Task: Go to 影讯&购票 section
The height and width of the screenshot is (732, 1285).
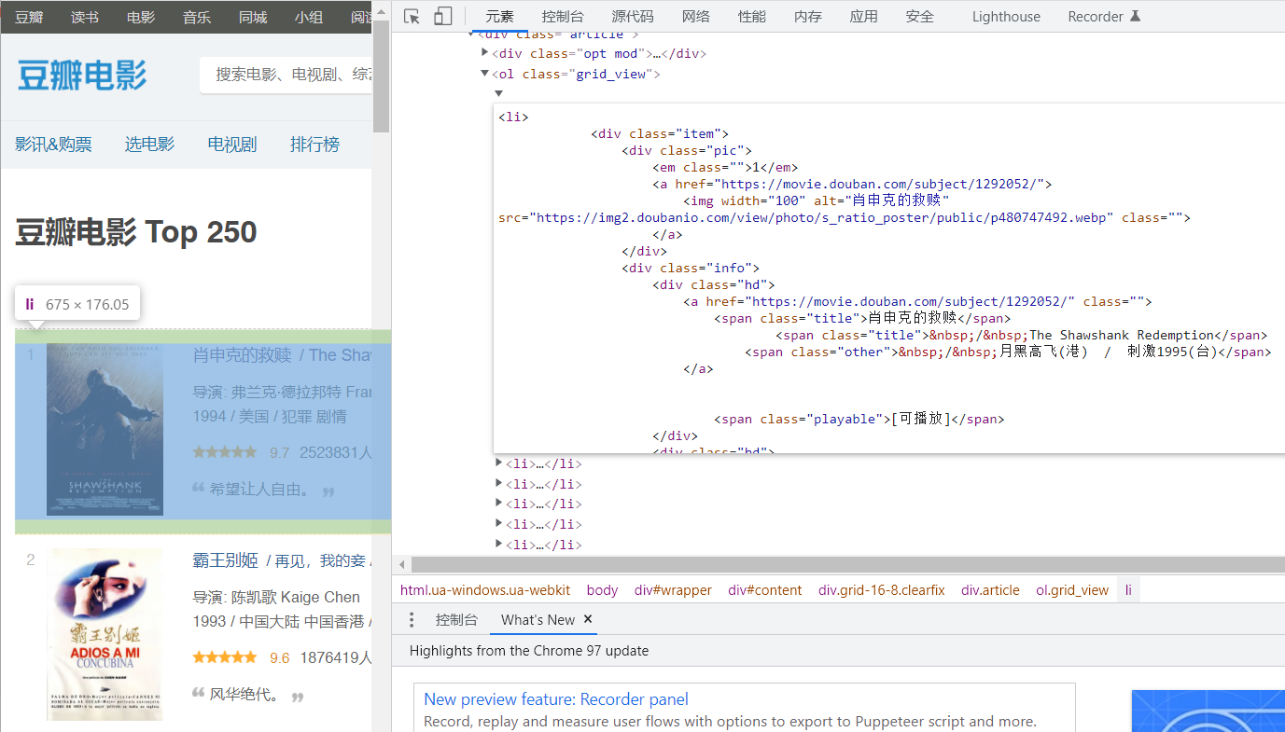Action: (x=53, y=145)
